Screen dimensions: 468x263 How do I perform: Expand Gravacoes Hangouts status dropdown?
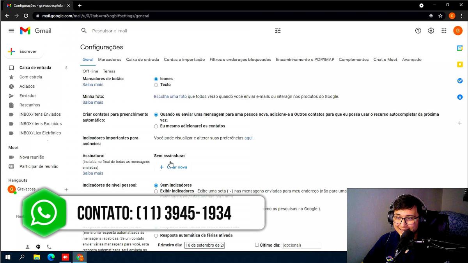tap(38, 189)
